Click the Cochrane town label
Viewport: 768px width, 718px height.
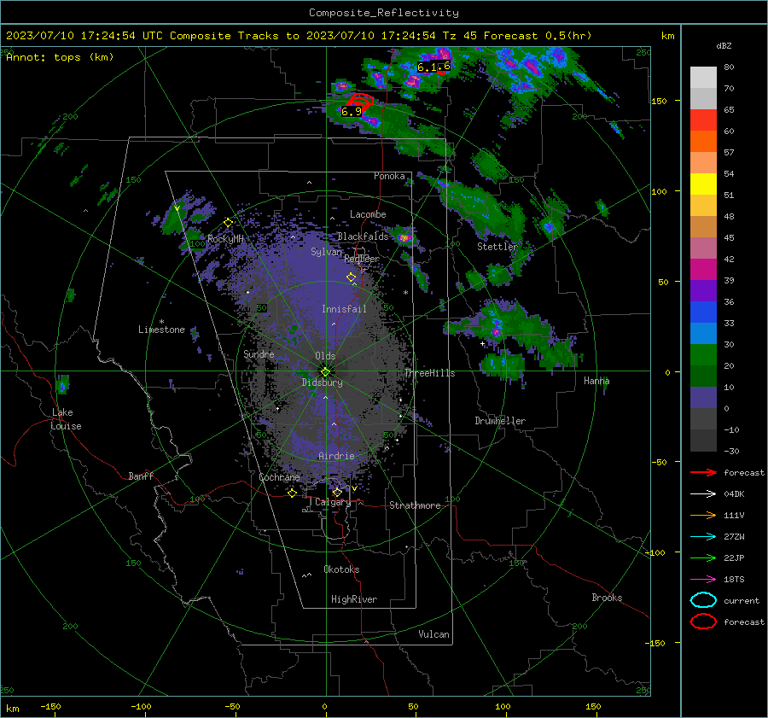279,477
